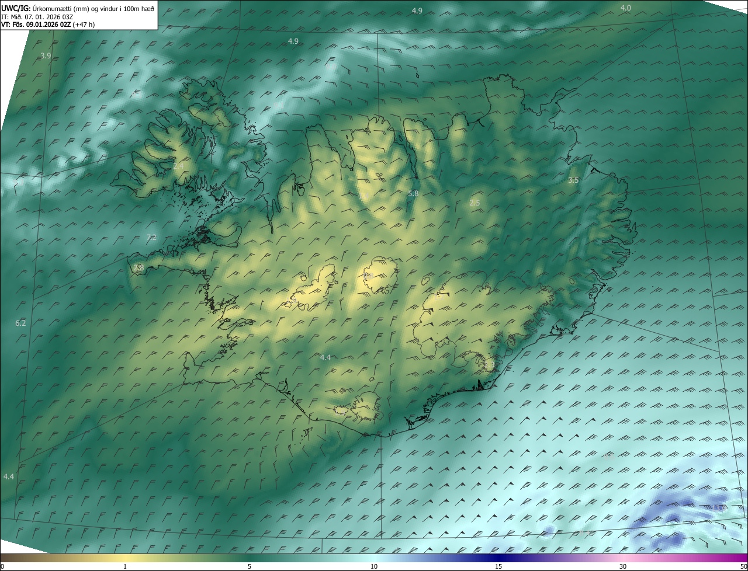This screenshot has height=571, width=748.
Task: Click the 2.3 value near the southeast coast
Action: point(489,365)
